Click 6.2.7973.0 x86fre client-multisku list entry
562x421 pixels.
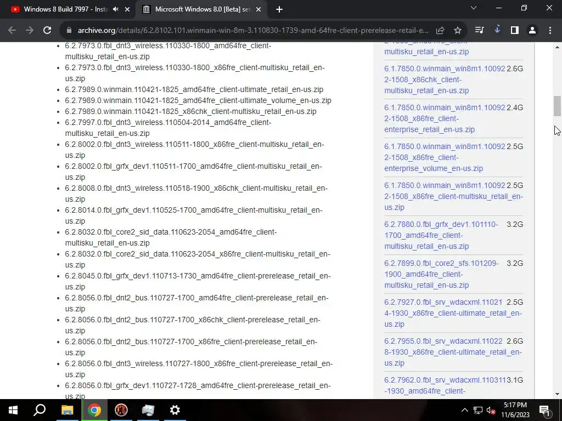(195, 73)
